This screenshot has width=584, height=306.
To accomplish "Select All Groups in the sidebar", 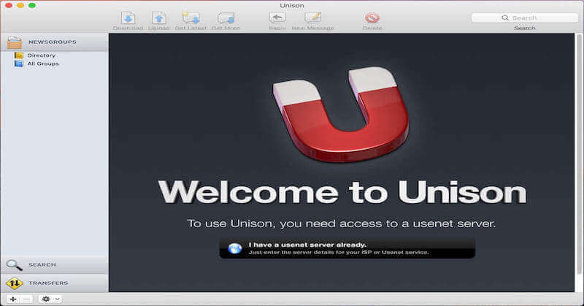I will point(42,64).
